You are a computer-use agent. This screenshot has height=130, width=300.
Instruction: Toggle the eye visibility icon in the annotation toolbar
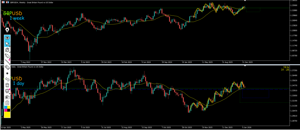click(x=7, y=38)
